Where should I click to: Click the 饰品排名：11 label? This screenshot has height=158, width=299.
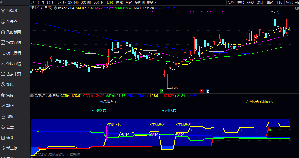[x=110, y=102]
